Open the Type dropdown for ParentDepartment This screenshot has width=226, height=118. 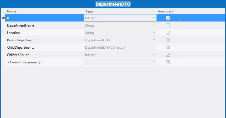click(154, 40)
